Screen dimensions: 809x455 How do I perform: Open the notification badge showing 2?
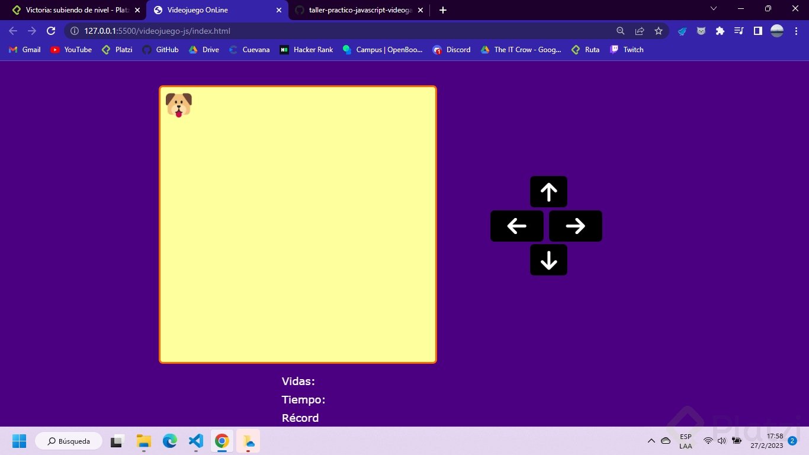pyautogui.click(x=792, y=441)
